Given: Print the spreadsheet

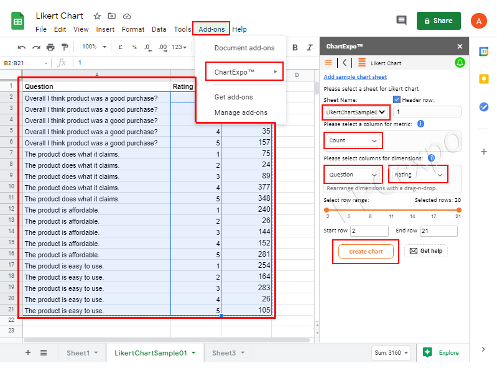Looking at the screenshot, I should [50, 47].
